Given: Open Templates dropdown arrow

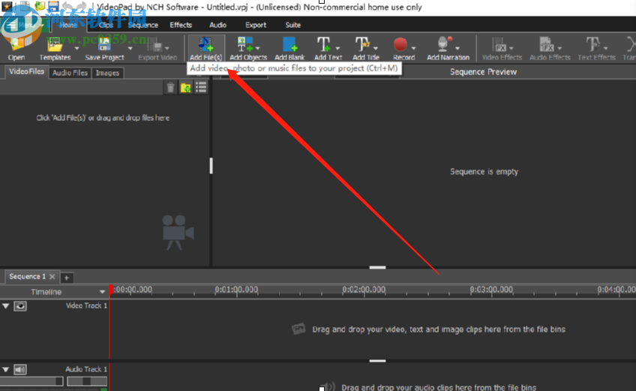Looking at the screenshot, I should [x=76, y=48].
